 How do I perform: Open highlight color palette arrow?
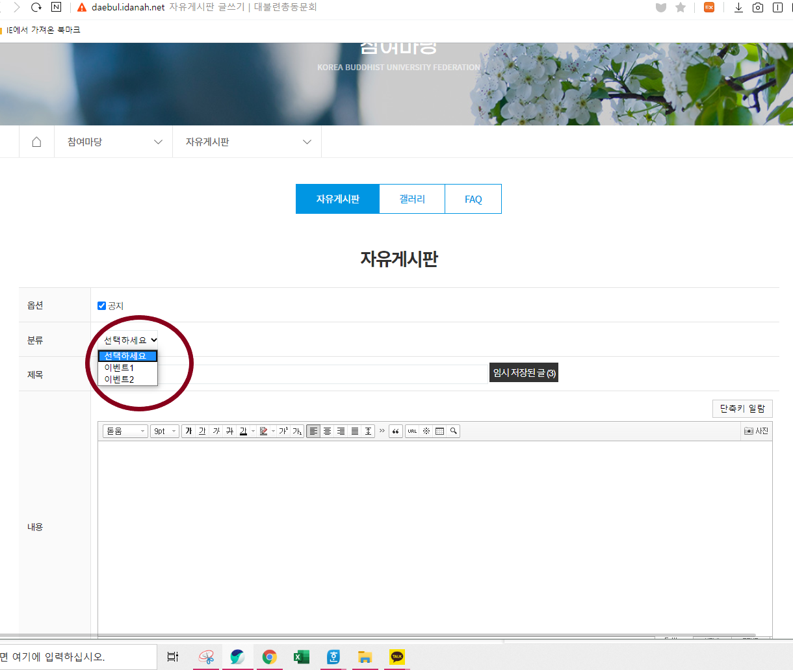(274, 431)
